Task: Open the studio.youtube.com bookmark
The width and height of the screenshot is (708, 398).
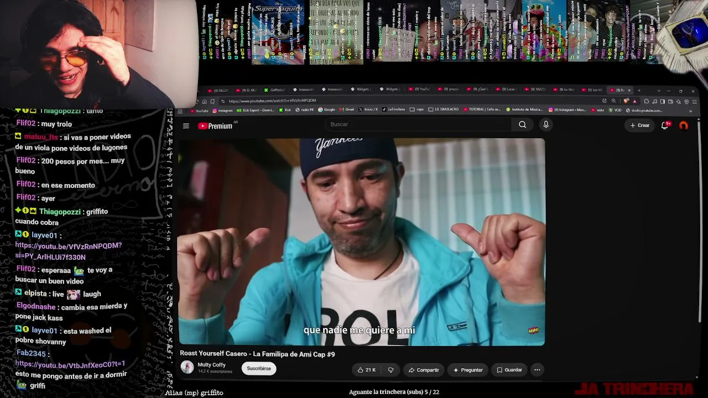Action: [644, 110]
